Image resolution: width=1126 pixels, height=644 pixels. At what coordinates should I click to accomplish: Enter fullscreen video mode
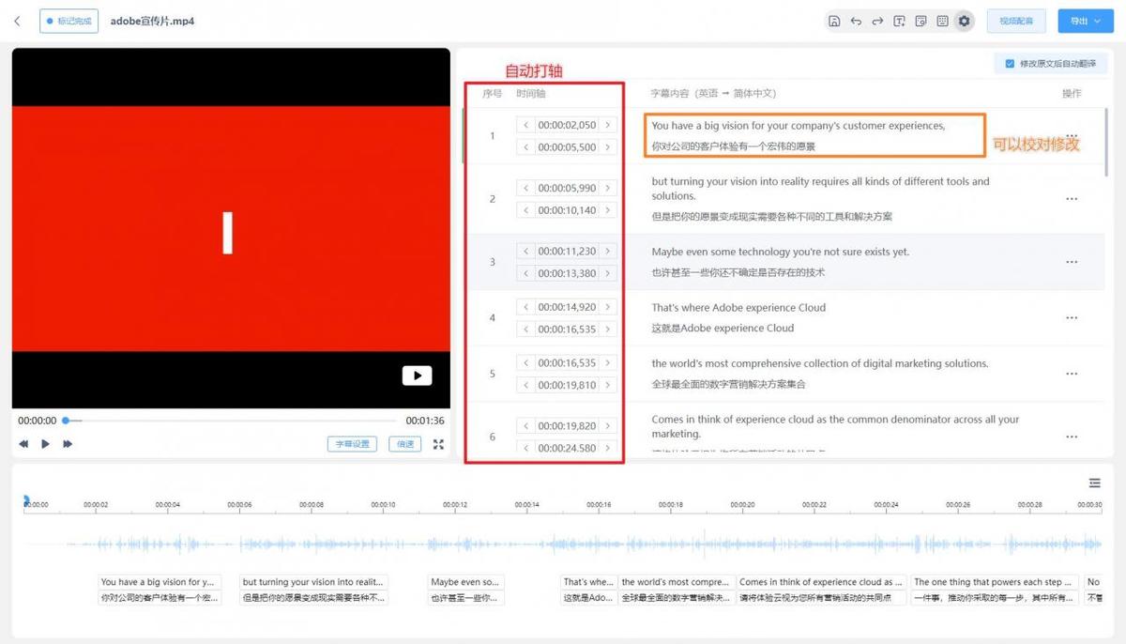[x=438, y=444]
